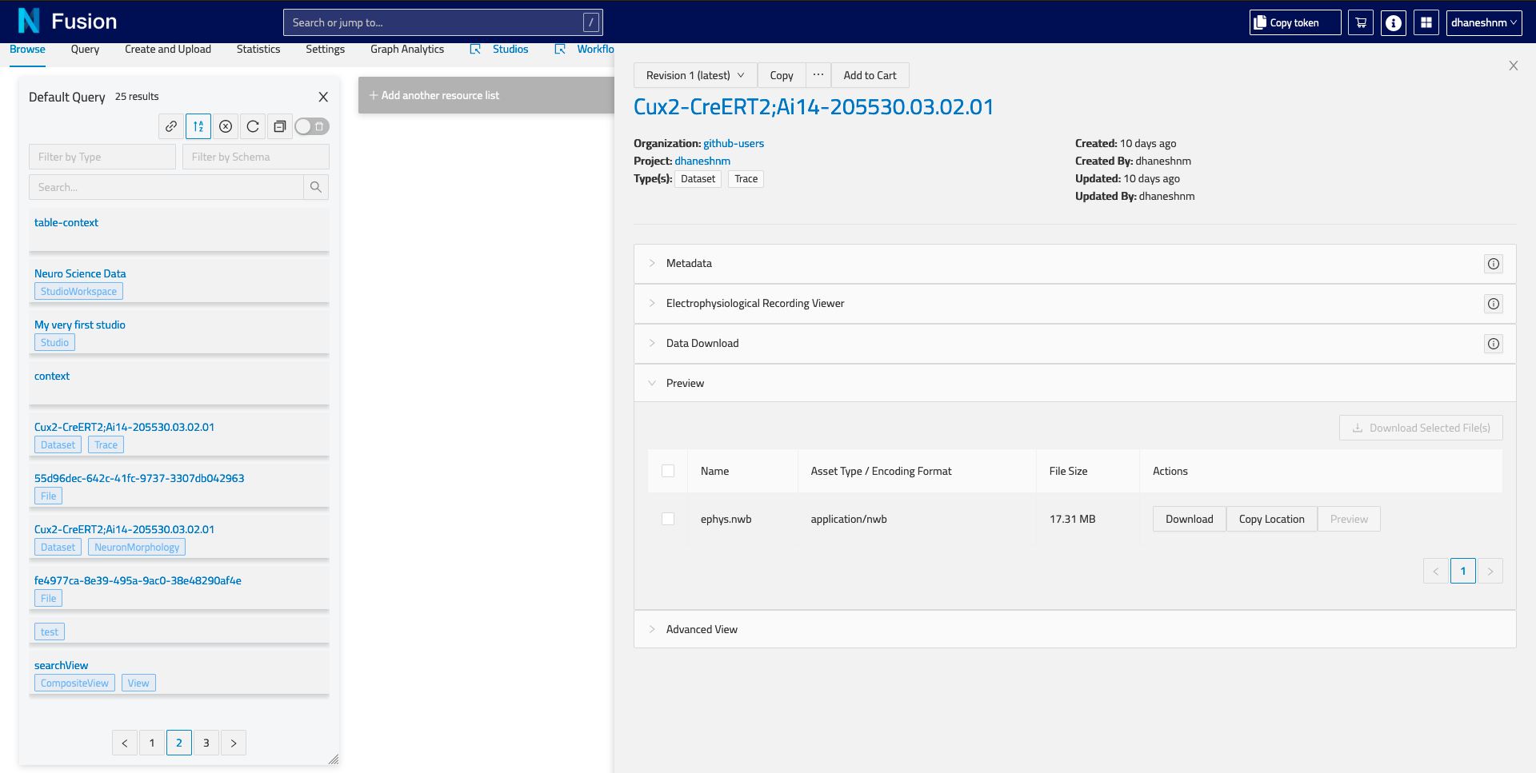This screenshot has height=773, width=1536.
Task: Show info for Electrophysiological Recording Viewer
Action: [x=1494, y=304]
